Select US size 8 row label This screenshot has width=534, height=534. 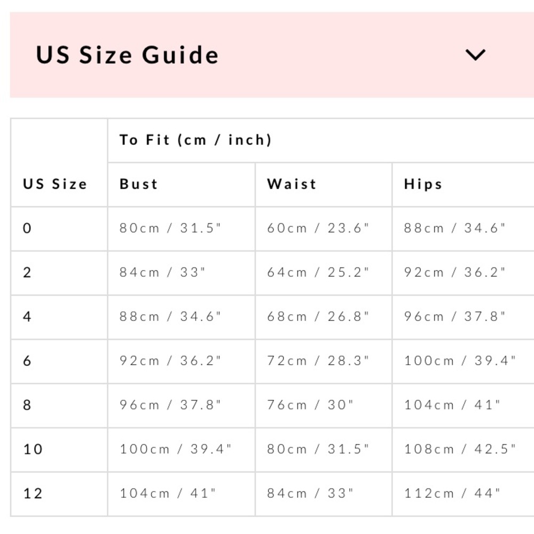[27, 405]
